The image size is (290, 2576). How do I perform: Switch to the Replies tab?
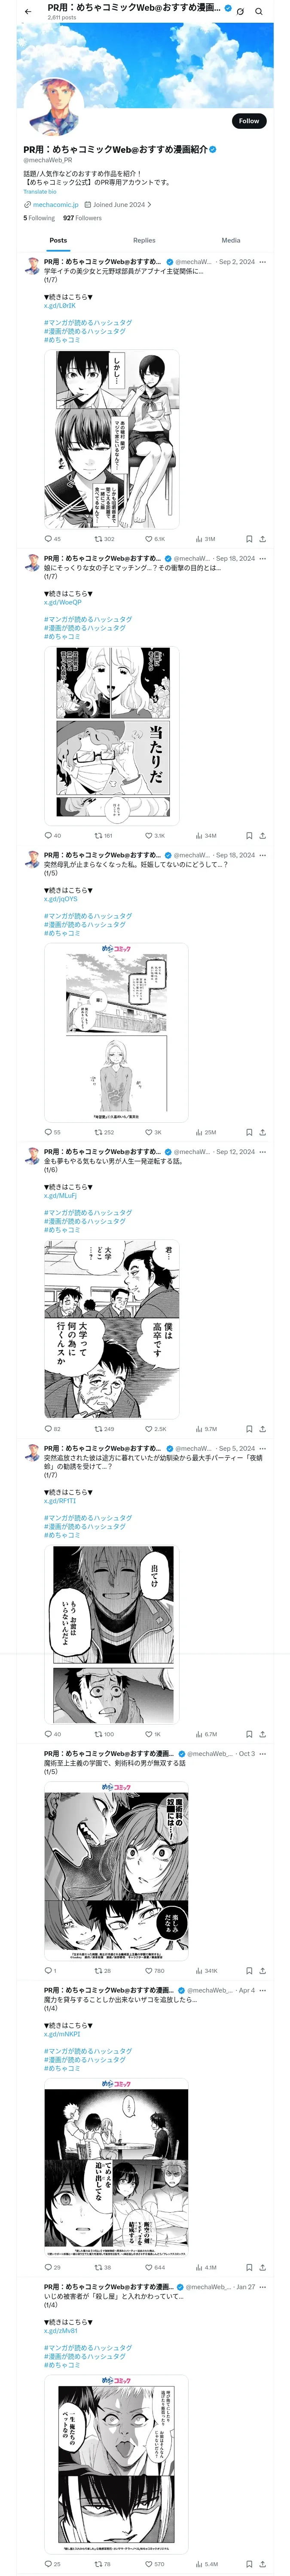[x=144, y=240]
